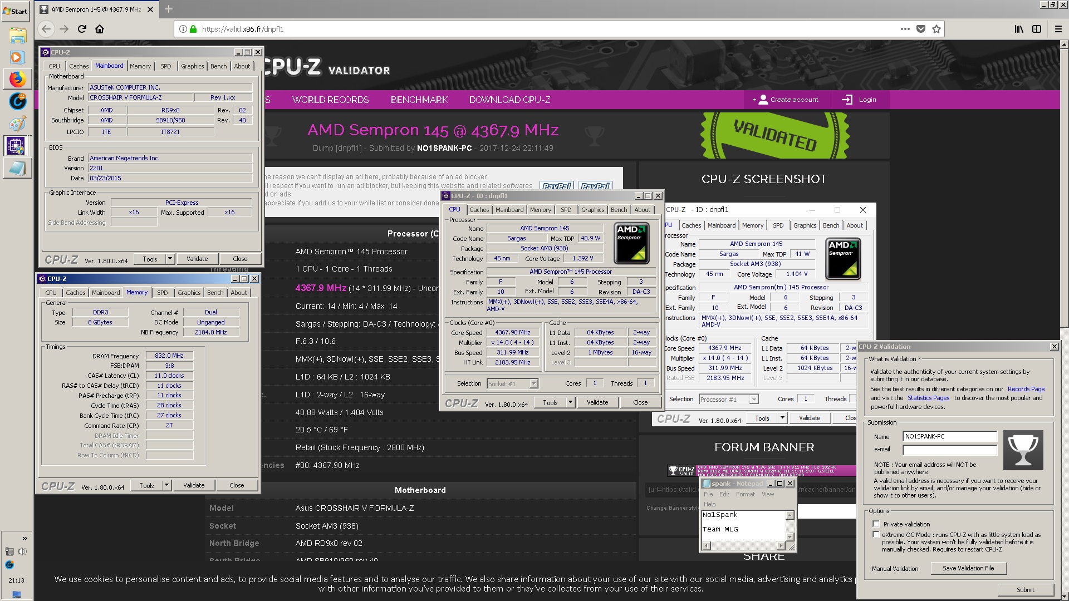Open Edit menu in Notepad

pyautogui.click(x=724, y=494)
